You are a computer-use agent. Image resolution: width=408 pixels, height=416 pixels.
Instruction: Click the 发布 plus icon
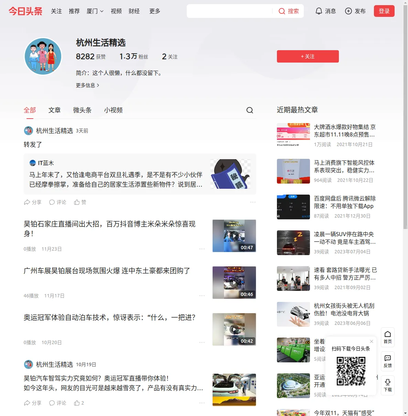click(x=348, y=11)
